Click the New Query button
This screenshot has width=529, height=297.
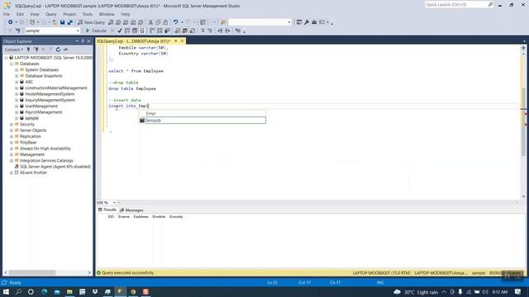92,22
